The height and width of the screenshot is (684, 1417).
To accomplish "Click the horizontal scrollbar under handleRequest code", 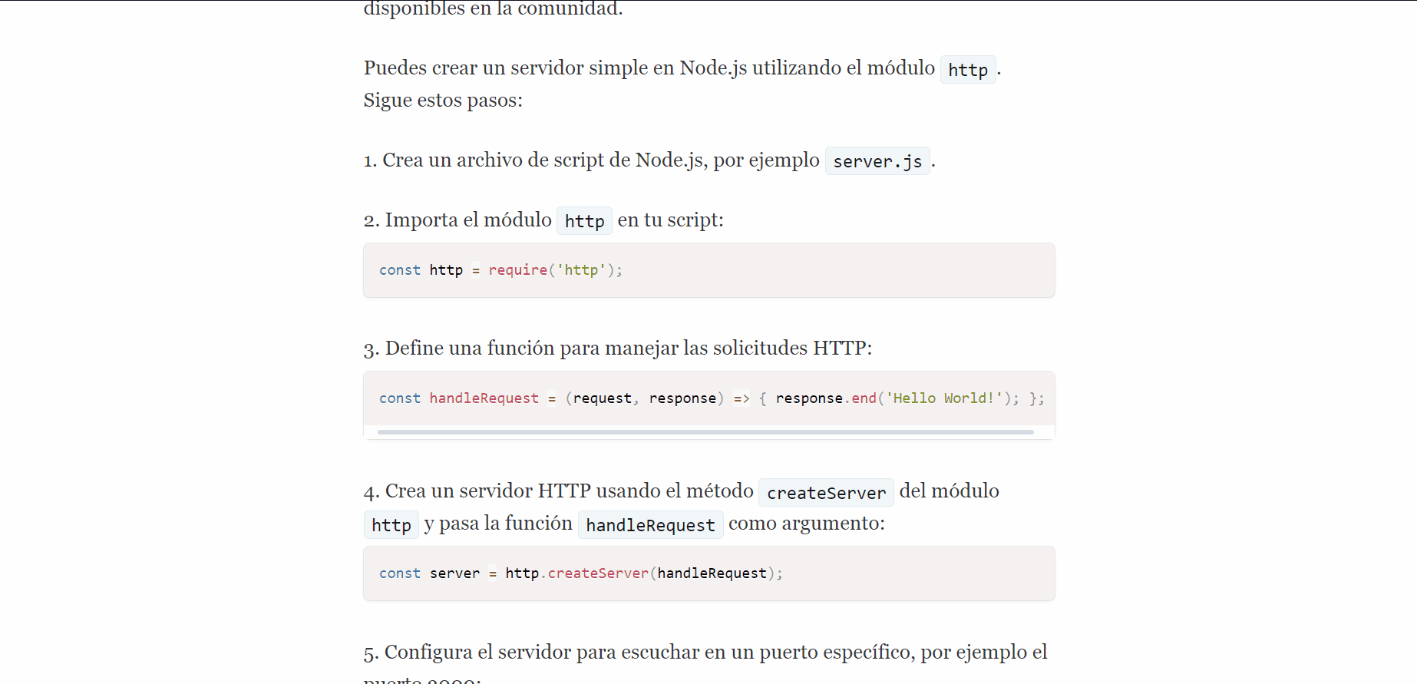I will coord(705,432).
